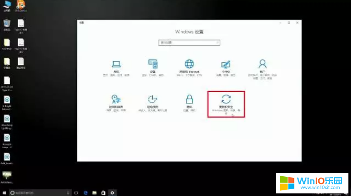Open the Store from the taskbar
351x196 pixels.
click(x=103, y=193)
